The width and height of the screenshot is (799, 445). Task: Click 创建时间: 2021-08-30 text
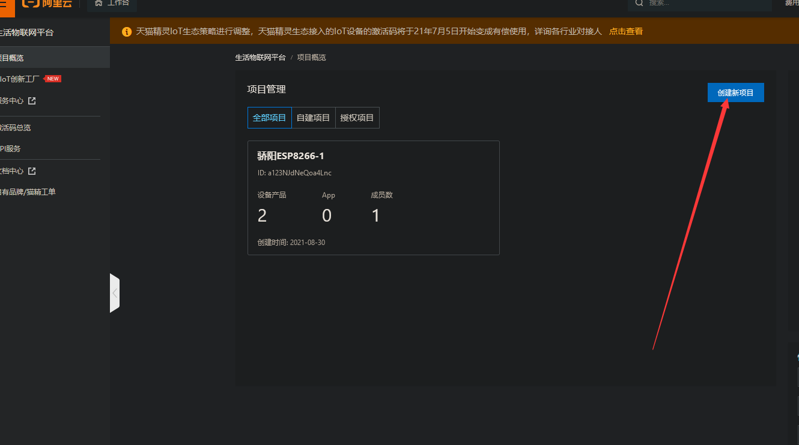[291, 243]
